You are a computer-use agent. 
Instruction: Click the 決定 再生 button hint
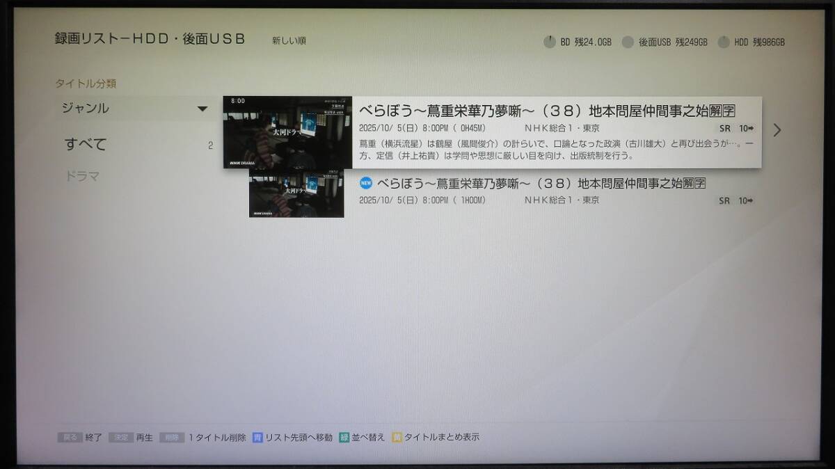(132, 438)
